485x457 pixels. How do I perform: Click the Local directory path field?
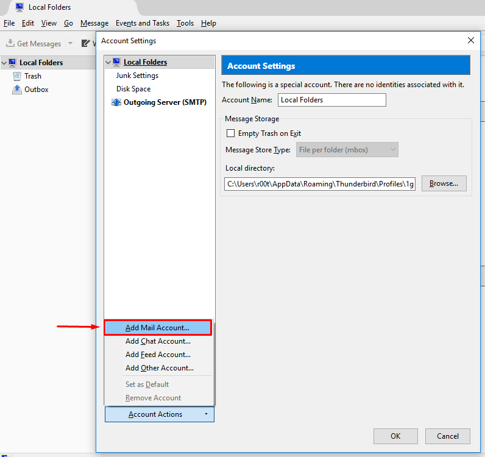pyautogui.click(x=319, y=184)
